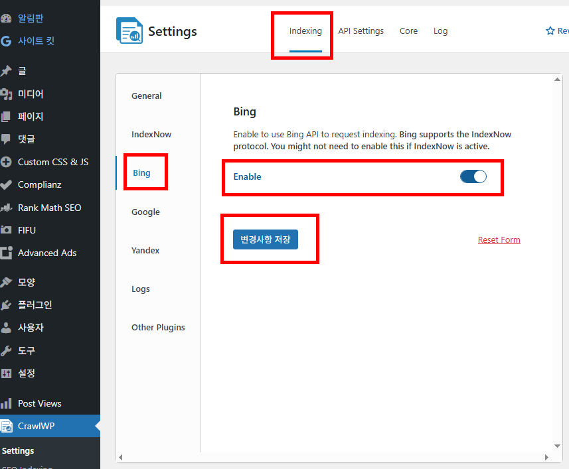Click the pushpin icon beside 글

(x=6, y=71)
